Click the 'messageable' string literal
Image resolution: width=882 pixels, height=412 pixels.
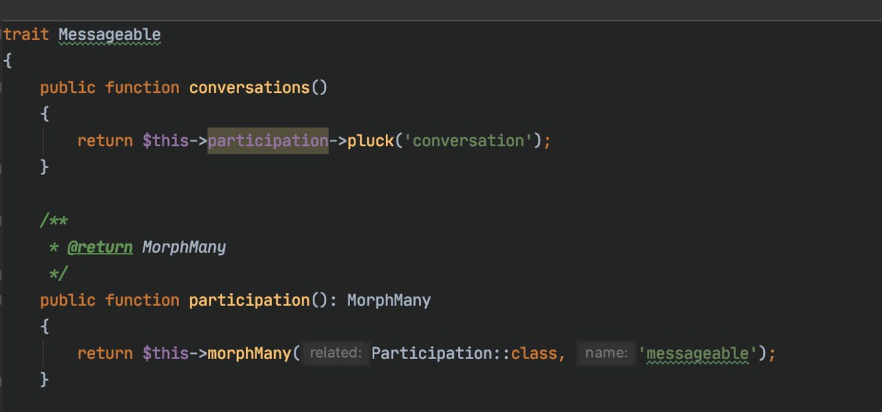click(698, 353)
